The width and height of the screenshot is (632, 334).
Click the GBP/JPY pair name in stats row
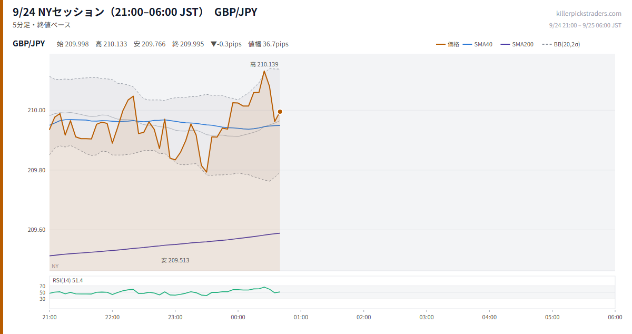point(29,44)
